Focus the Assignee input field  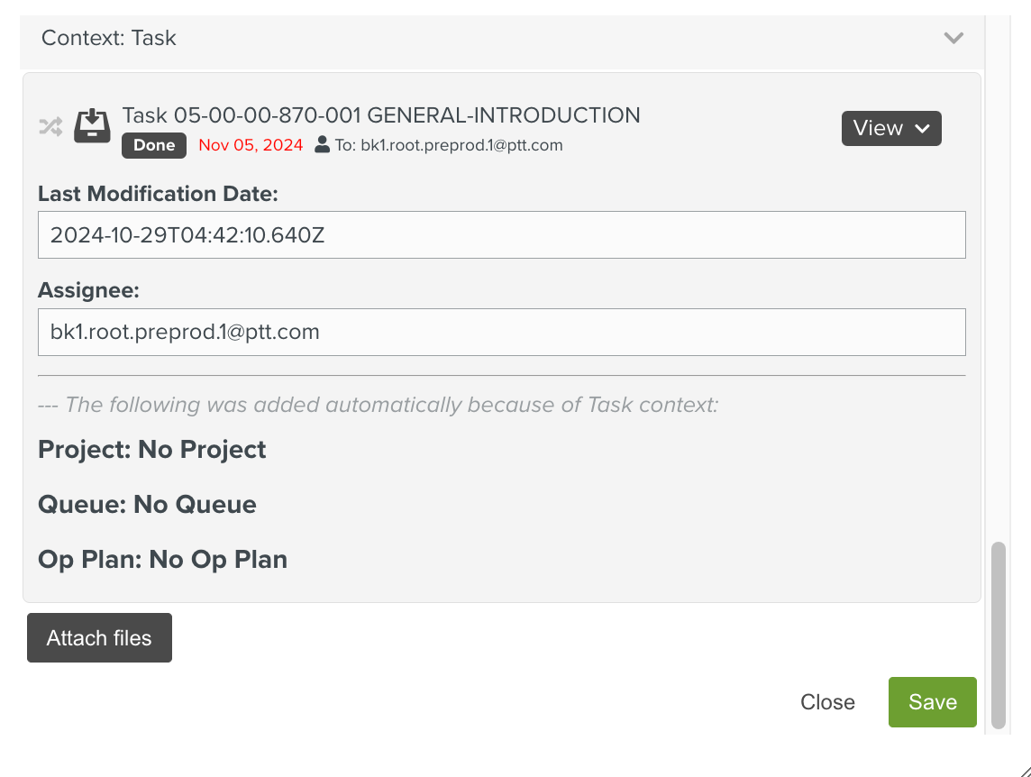pos(502,333)
